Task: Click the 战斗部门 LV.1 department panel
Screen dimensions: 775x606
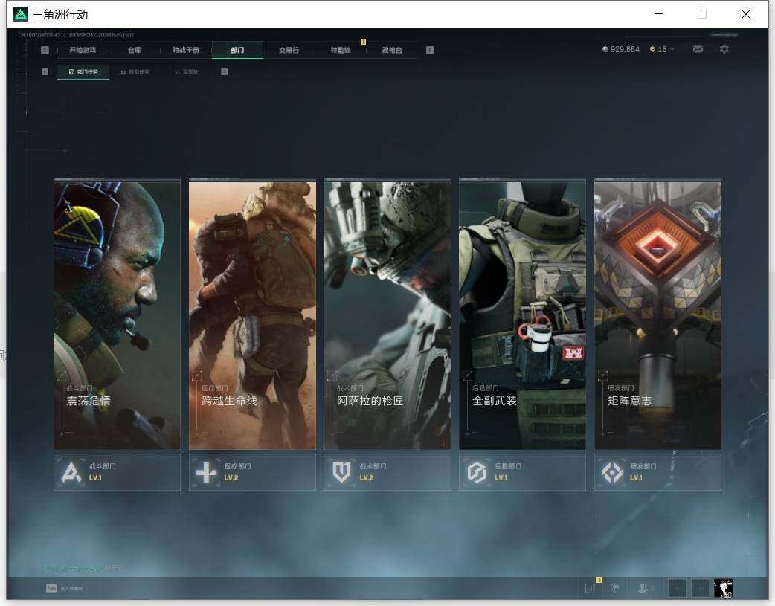Action: point(117,472)
